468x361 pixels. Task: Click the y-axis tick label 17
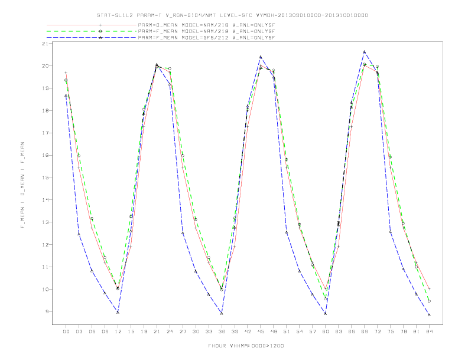coord(45,133)
